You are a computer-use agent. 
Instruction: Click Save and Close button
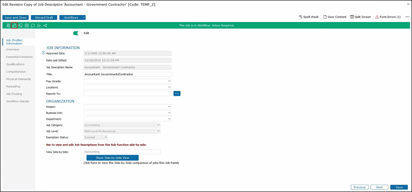(x=16, y=17)
